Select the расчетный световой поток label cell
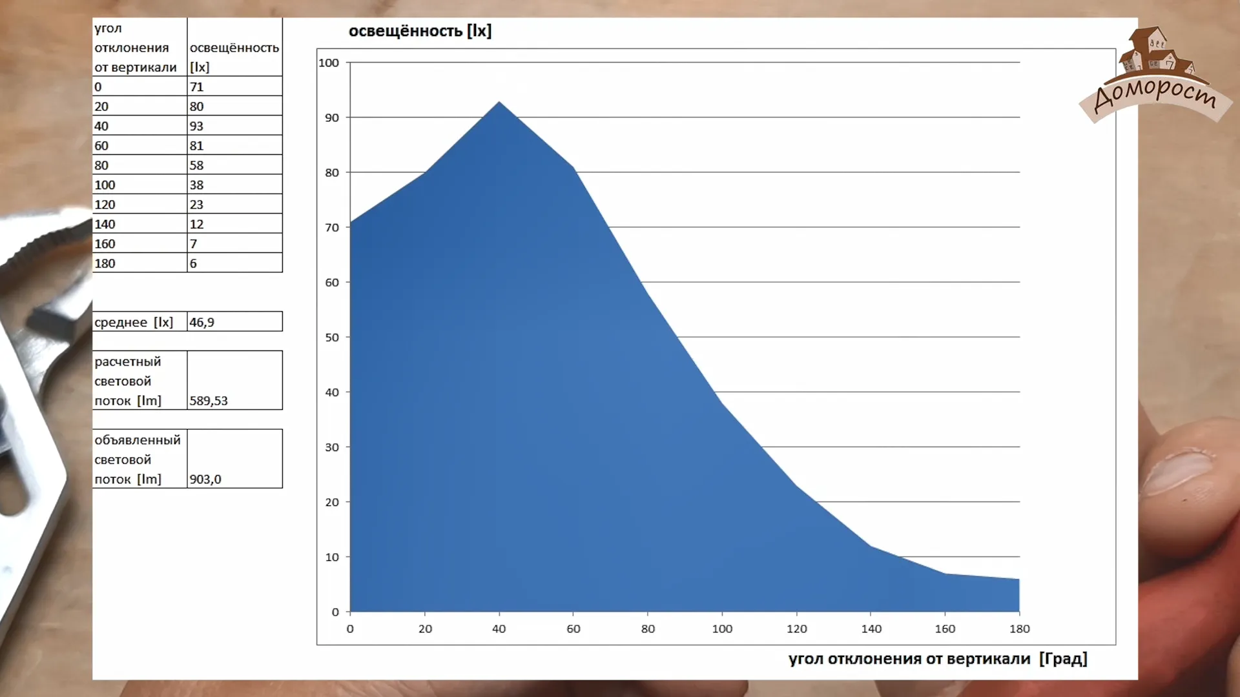Screen dimensions: 1240x697 point(139,381)
